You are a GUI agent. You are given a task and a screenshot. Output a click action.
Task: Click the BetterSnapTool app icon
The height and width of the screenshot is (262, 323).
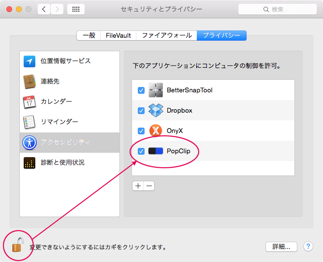[x=156, y=90]
